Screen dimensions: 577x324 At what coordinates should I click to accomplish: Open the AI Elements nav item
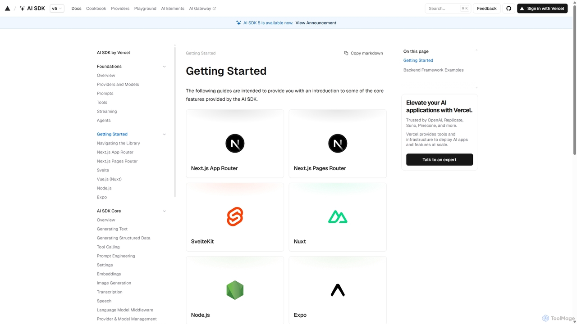173,9
